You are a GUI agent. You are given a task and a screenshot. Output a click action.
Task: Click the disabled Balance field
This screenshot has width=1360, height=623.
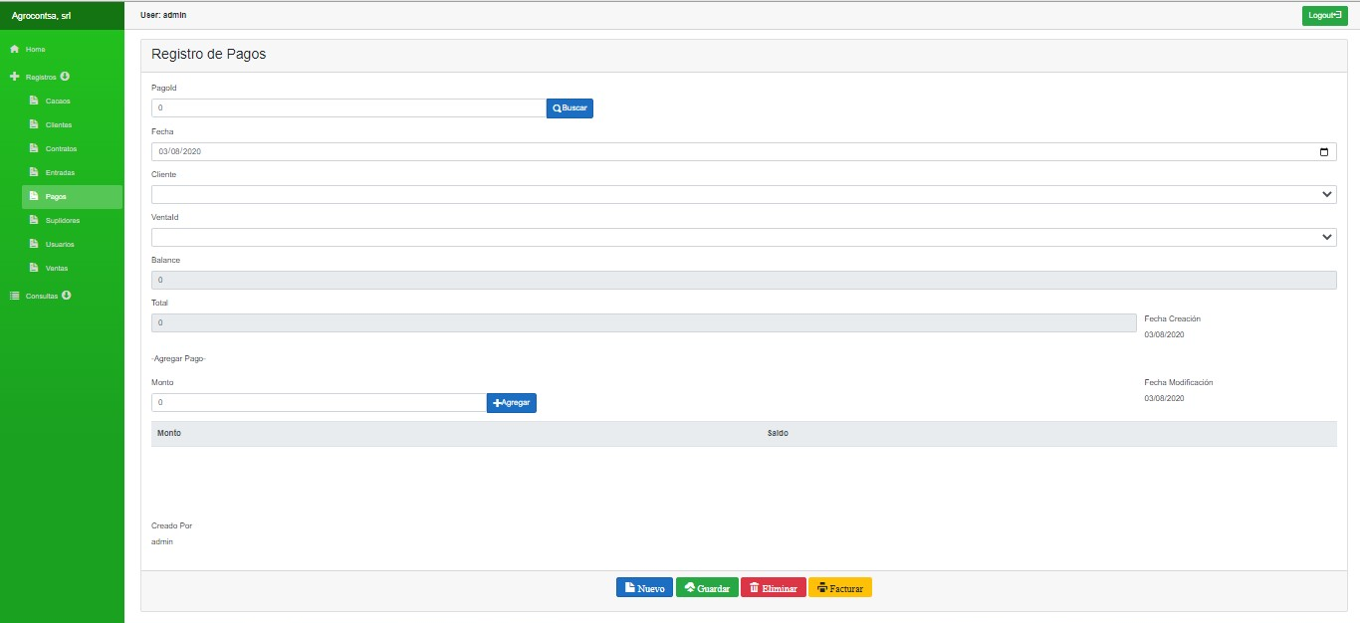[744, 280]
